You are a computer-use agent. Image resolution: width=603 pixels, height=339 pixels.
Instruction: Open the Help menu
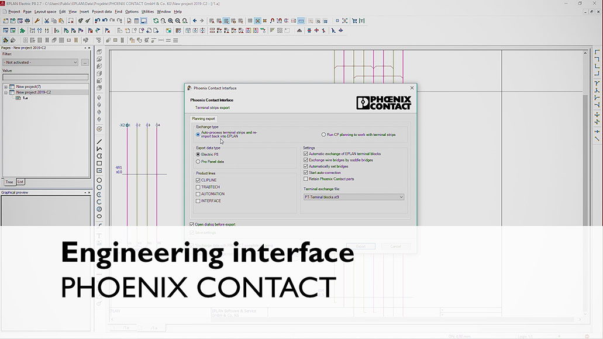(178, 12)
